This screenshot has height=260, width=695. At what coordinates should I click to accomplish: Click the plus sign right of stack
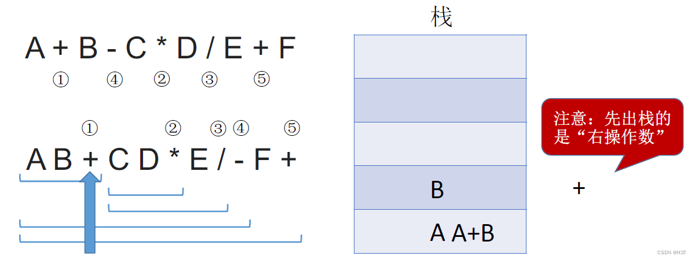coord(578,188)
